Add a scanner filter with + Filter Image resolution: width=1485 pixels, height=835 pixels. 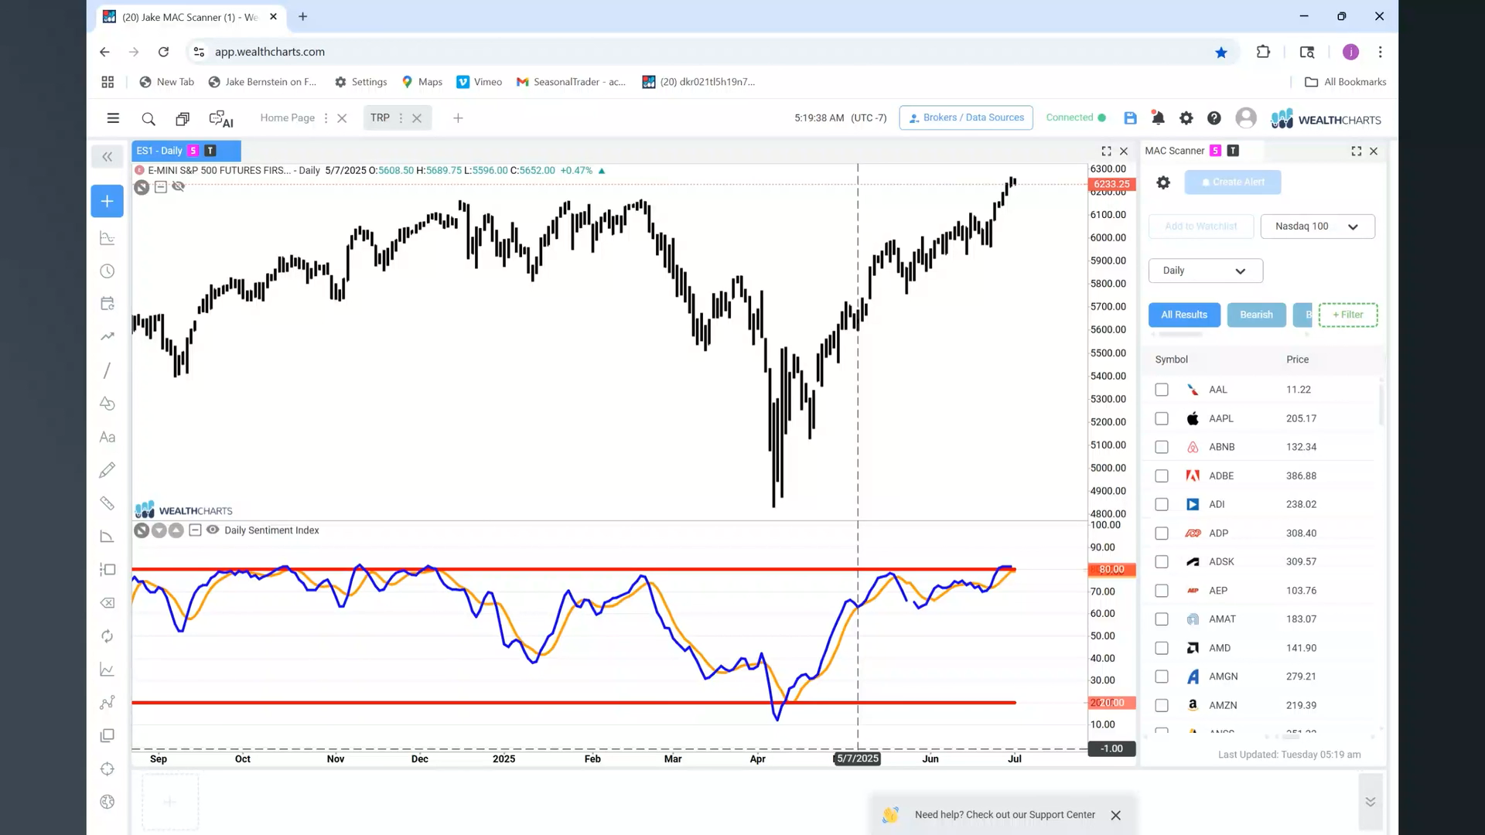(1348, 315)
